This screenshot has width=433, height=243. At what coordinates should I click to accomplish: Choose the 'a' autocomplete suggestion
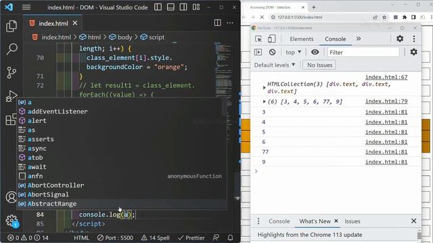click(x=122, y=102)
